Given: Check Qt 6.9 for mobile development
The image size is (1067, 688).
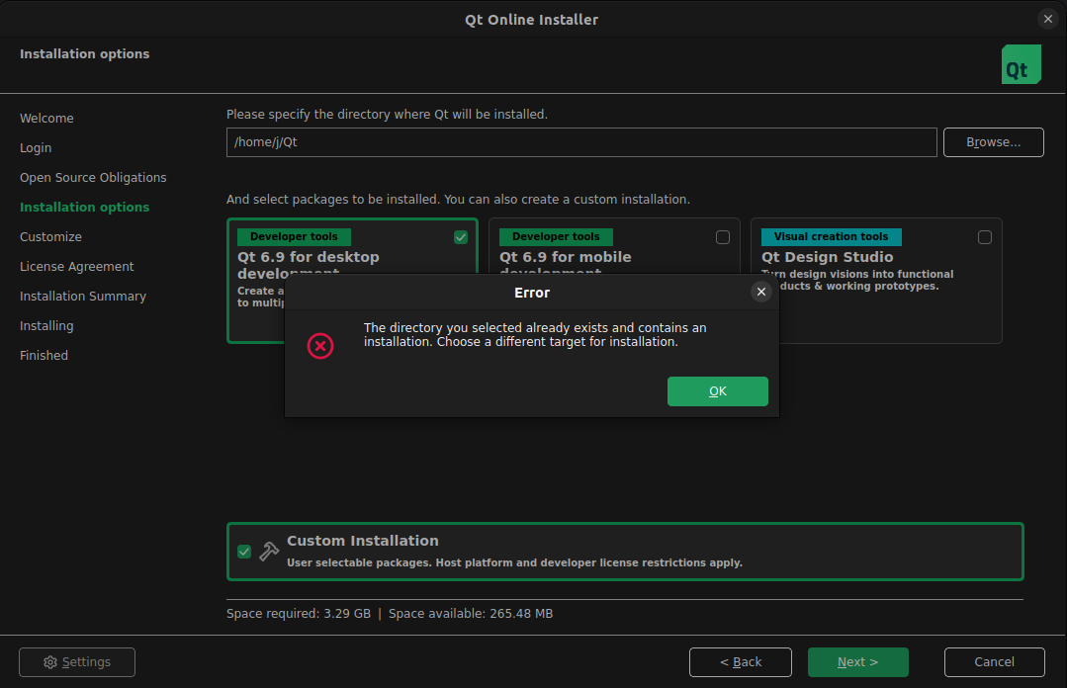Looking at the screenshot, I should (x=723, y=237).
